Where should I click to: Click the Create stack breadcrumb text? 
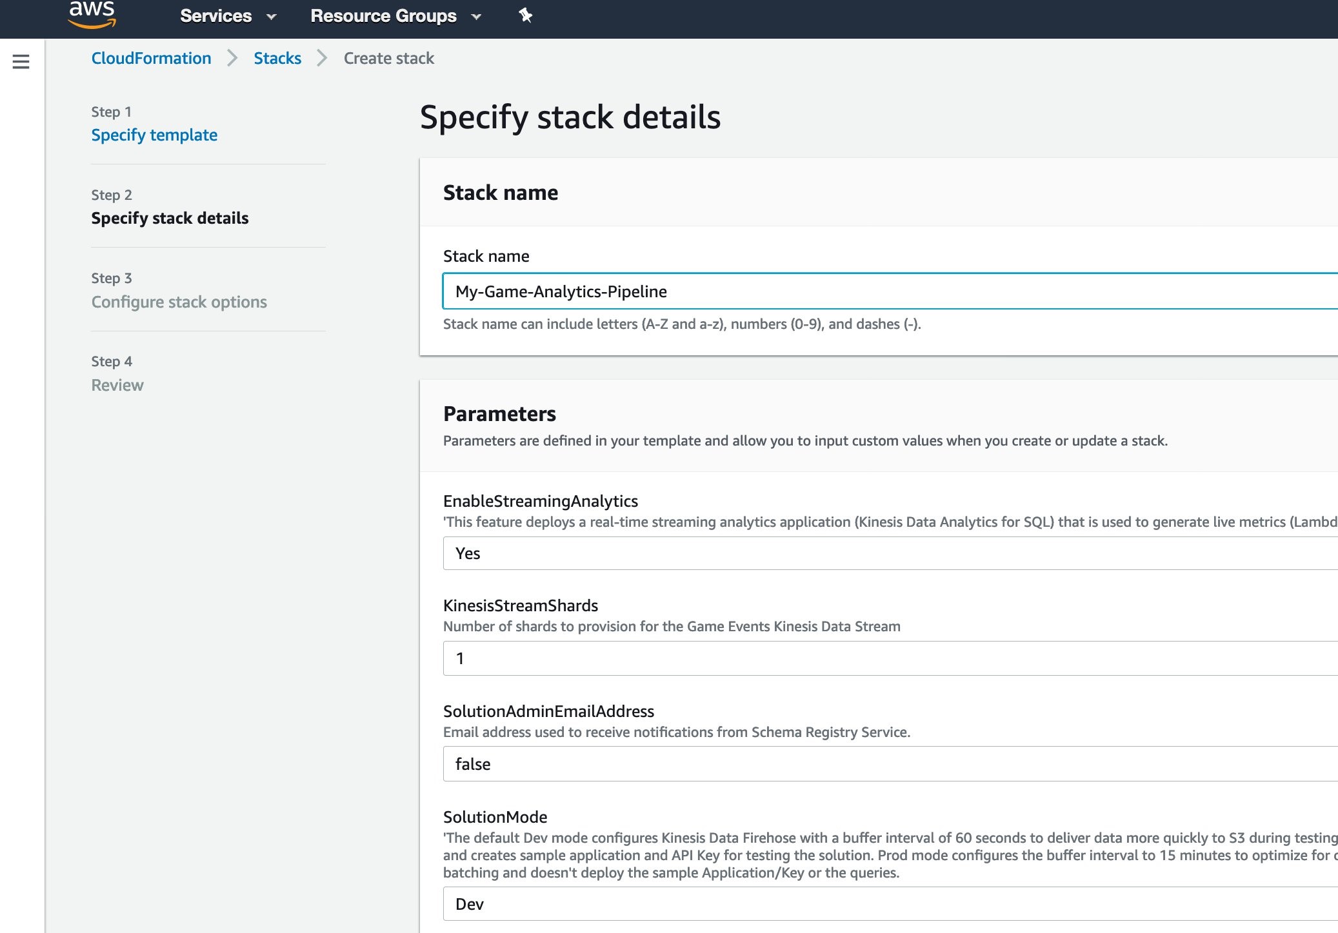click(389, 58)
